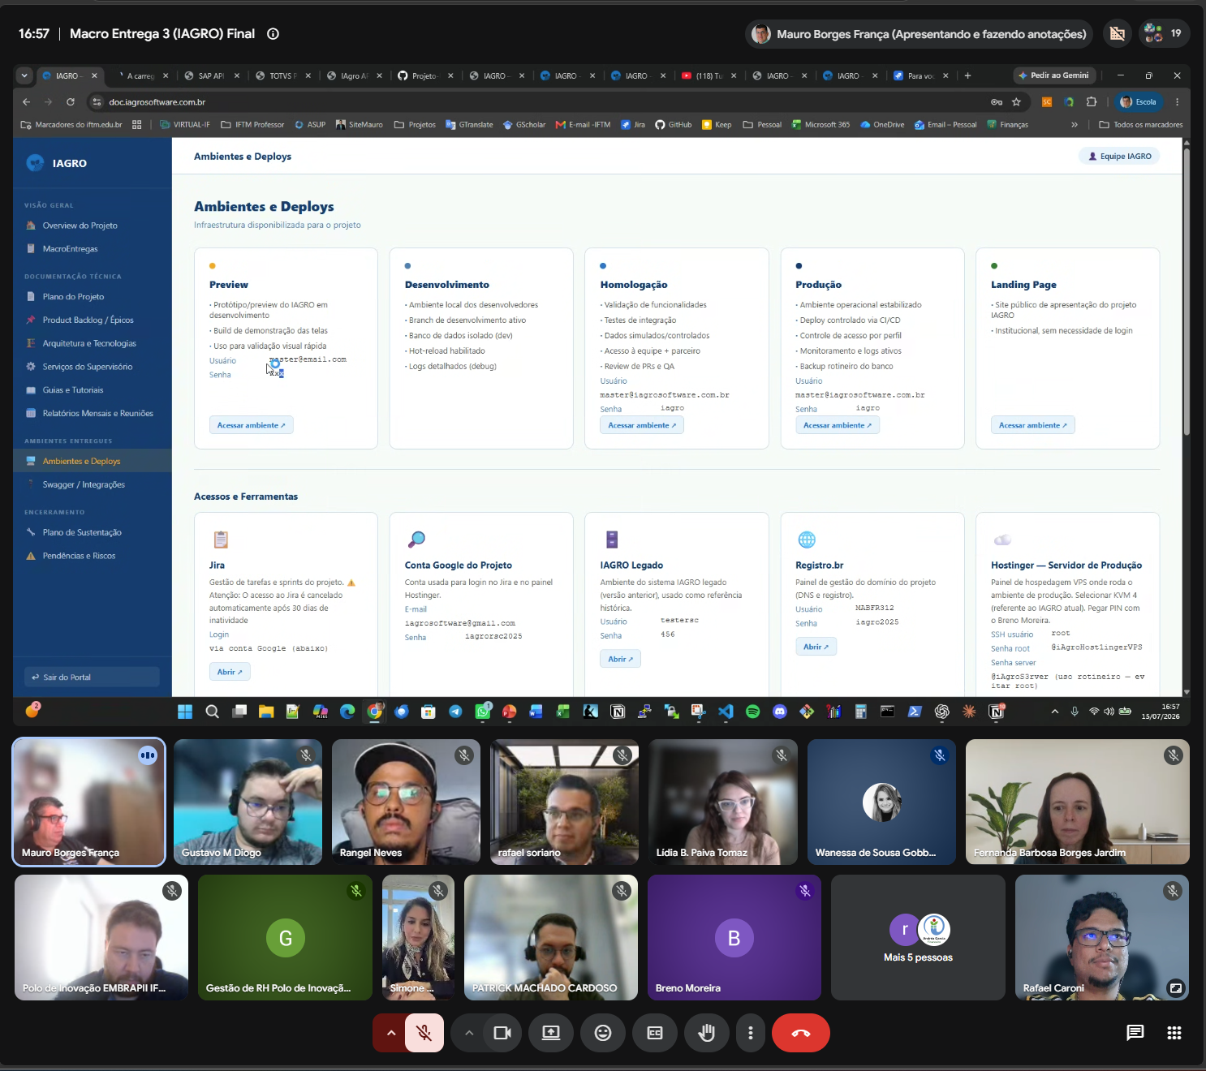Open Serviços do Supervisório
This screenshot has width=1206, height=1071.
pyautogui.click(x=88, y=367)
